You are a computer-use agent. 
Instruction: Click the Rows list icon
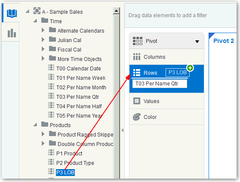tap(137, 73)
